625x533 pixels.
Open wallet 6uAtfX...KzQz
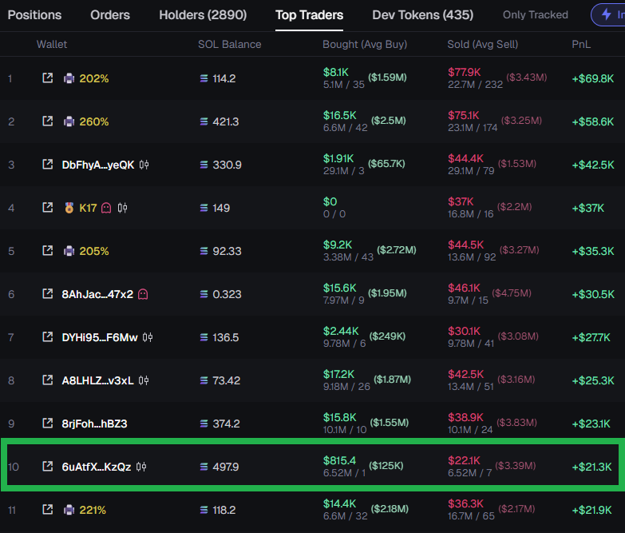click(x=97, y=467)
